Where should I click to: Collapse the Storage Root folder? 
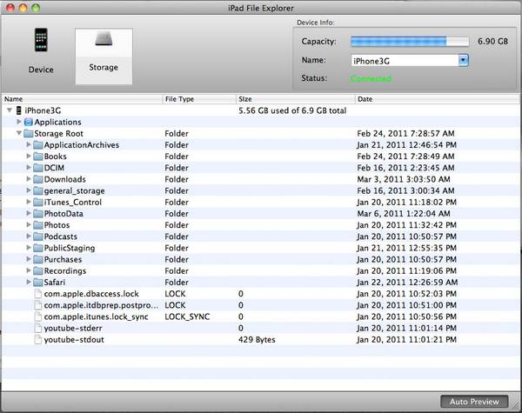(x=19, y=133)
